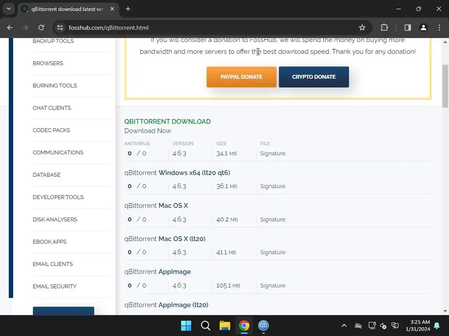Viewport: 449px width, 336px height.
Task: Click the address bar URL
Action: [x=109, y=28]
